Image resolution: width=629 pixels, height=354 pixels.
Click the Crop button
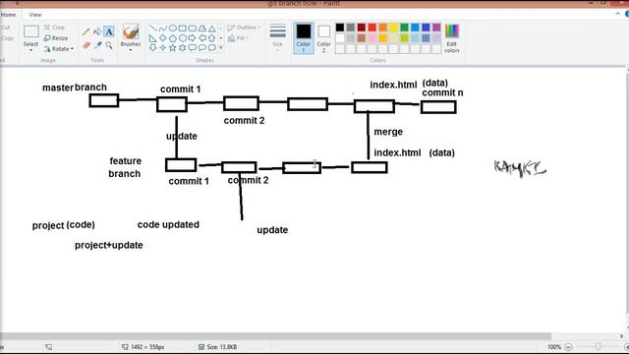[54, 28]
